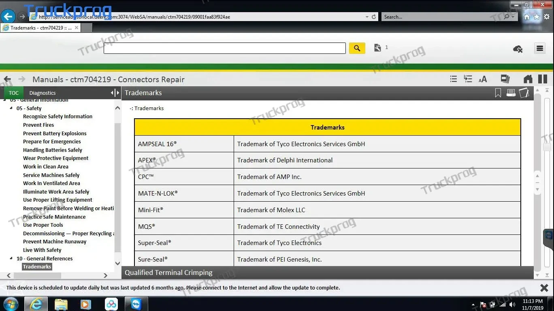Collapse the 10 - General References node
Screen dimensions: 554x311
coord(11,258)
